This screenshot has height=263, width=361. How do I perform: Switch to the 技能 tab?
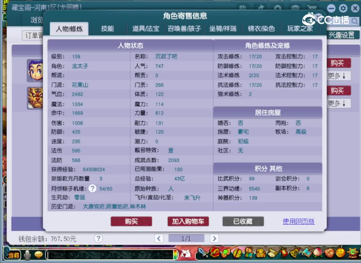(x=107, y=29)
